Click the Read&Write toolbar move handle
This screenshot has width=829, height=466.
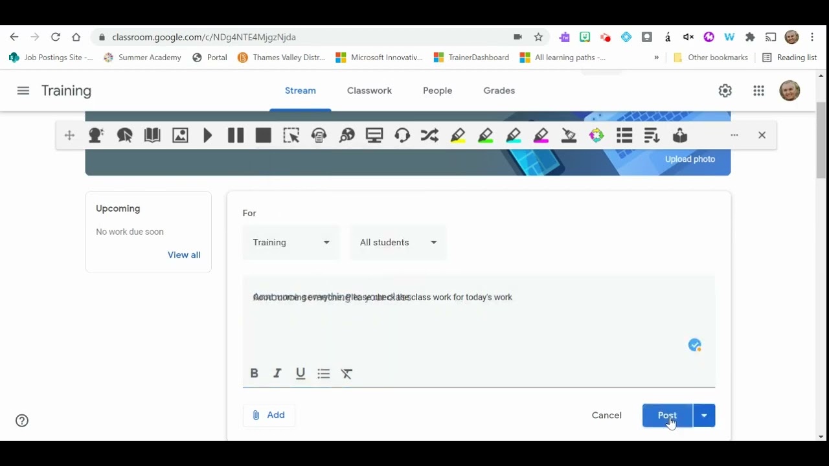[x=69, y=135]
